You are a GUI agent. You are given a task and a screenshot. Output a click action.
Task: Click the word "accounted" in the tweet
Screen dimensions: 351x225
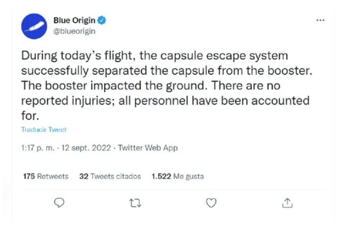pyautogui.click(x=284, y=101)
